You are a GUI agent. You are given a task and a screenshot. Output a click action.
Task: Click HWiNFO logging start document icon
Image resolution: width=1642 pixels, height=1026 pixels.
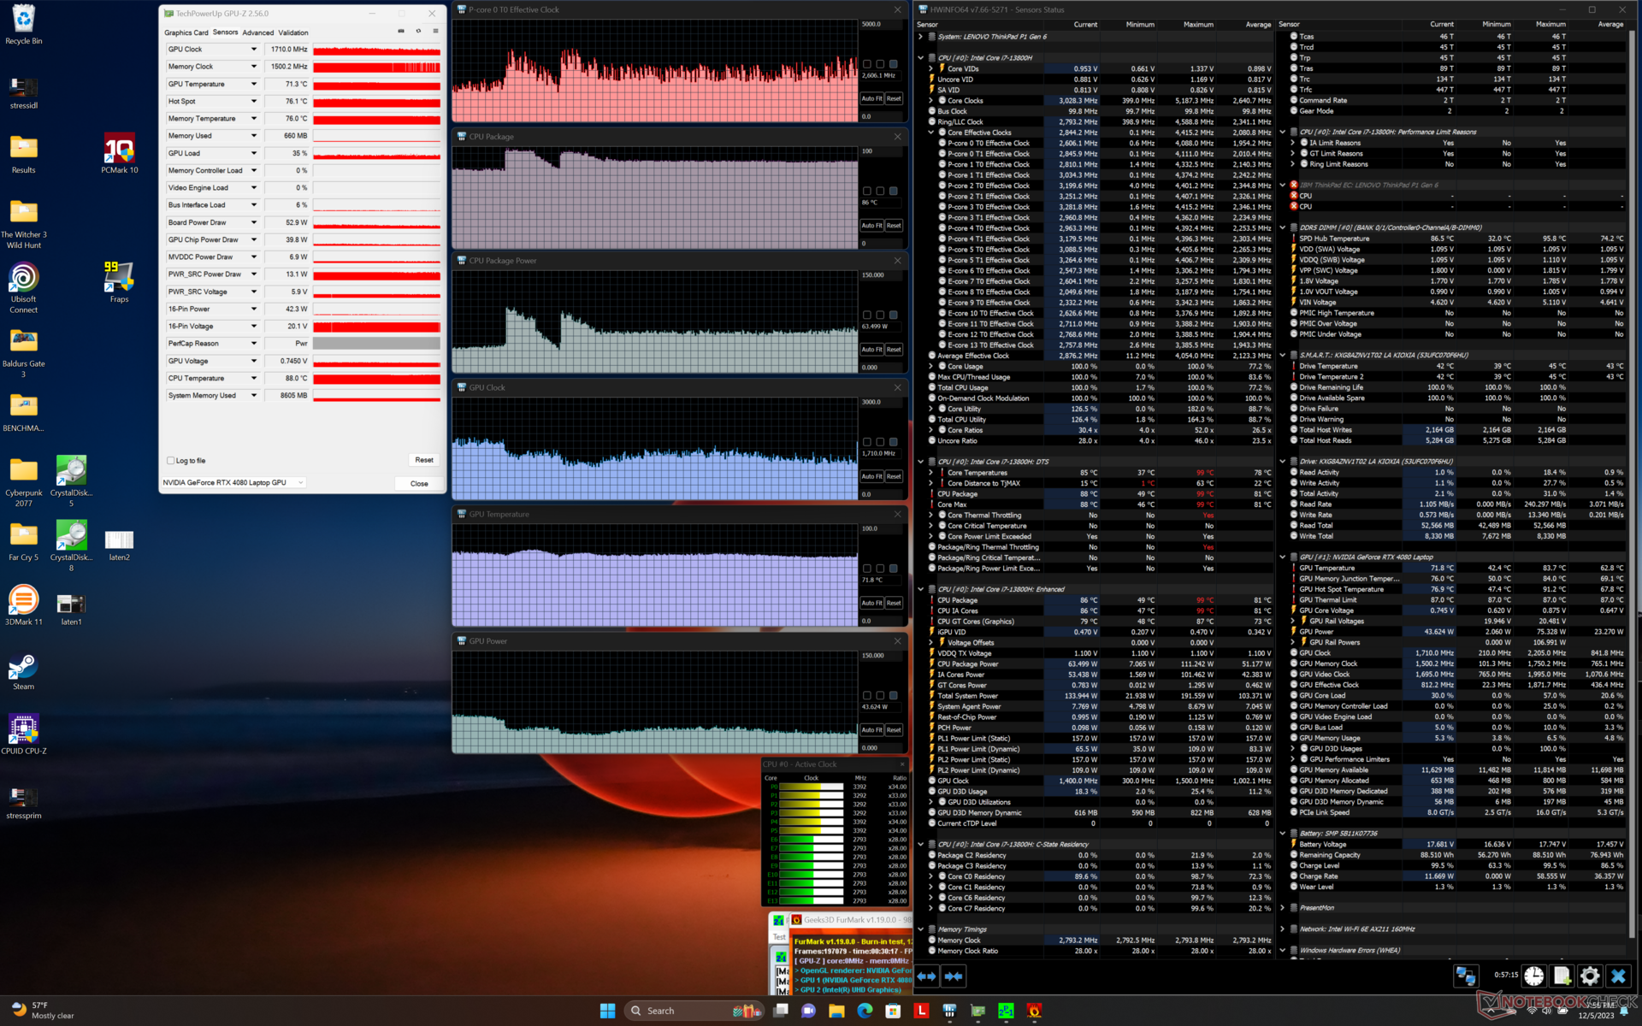[1562, 976]
